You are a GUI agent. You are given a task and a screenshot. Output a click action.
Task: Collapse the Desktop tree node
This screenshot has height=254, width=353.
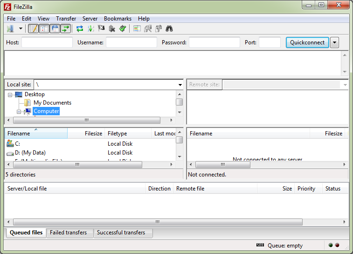[x=10, y=95]
